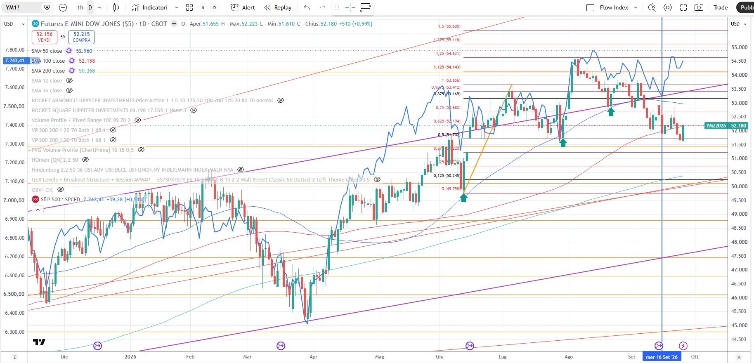Click the Flow Index layout square icon
This screenshot has height=363, width=754.
(591, 7)
